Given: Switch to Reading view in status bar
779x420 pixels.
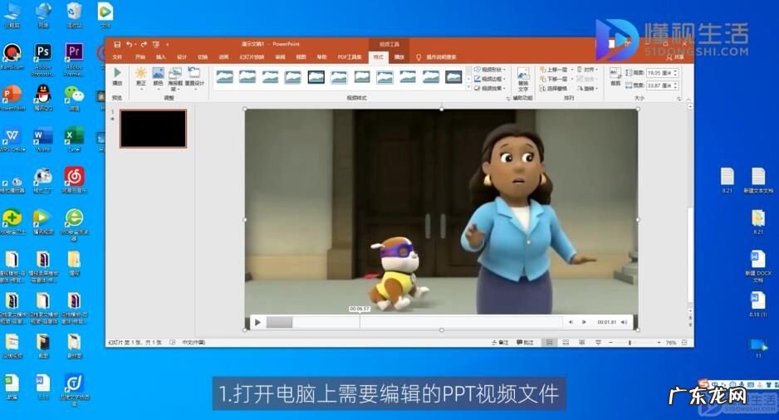Looking at the screenshot, I should click(582, 343).
